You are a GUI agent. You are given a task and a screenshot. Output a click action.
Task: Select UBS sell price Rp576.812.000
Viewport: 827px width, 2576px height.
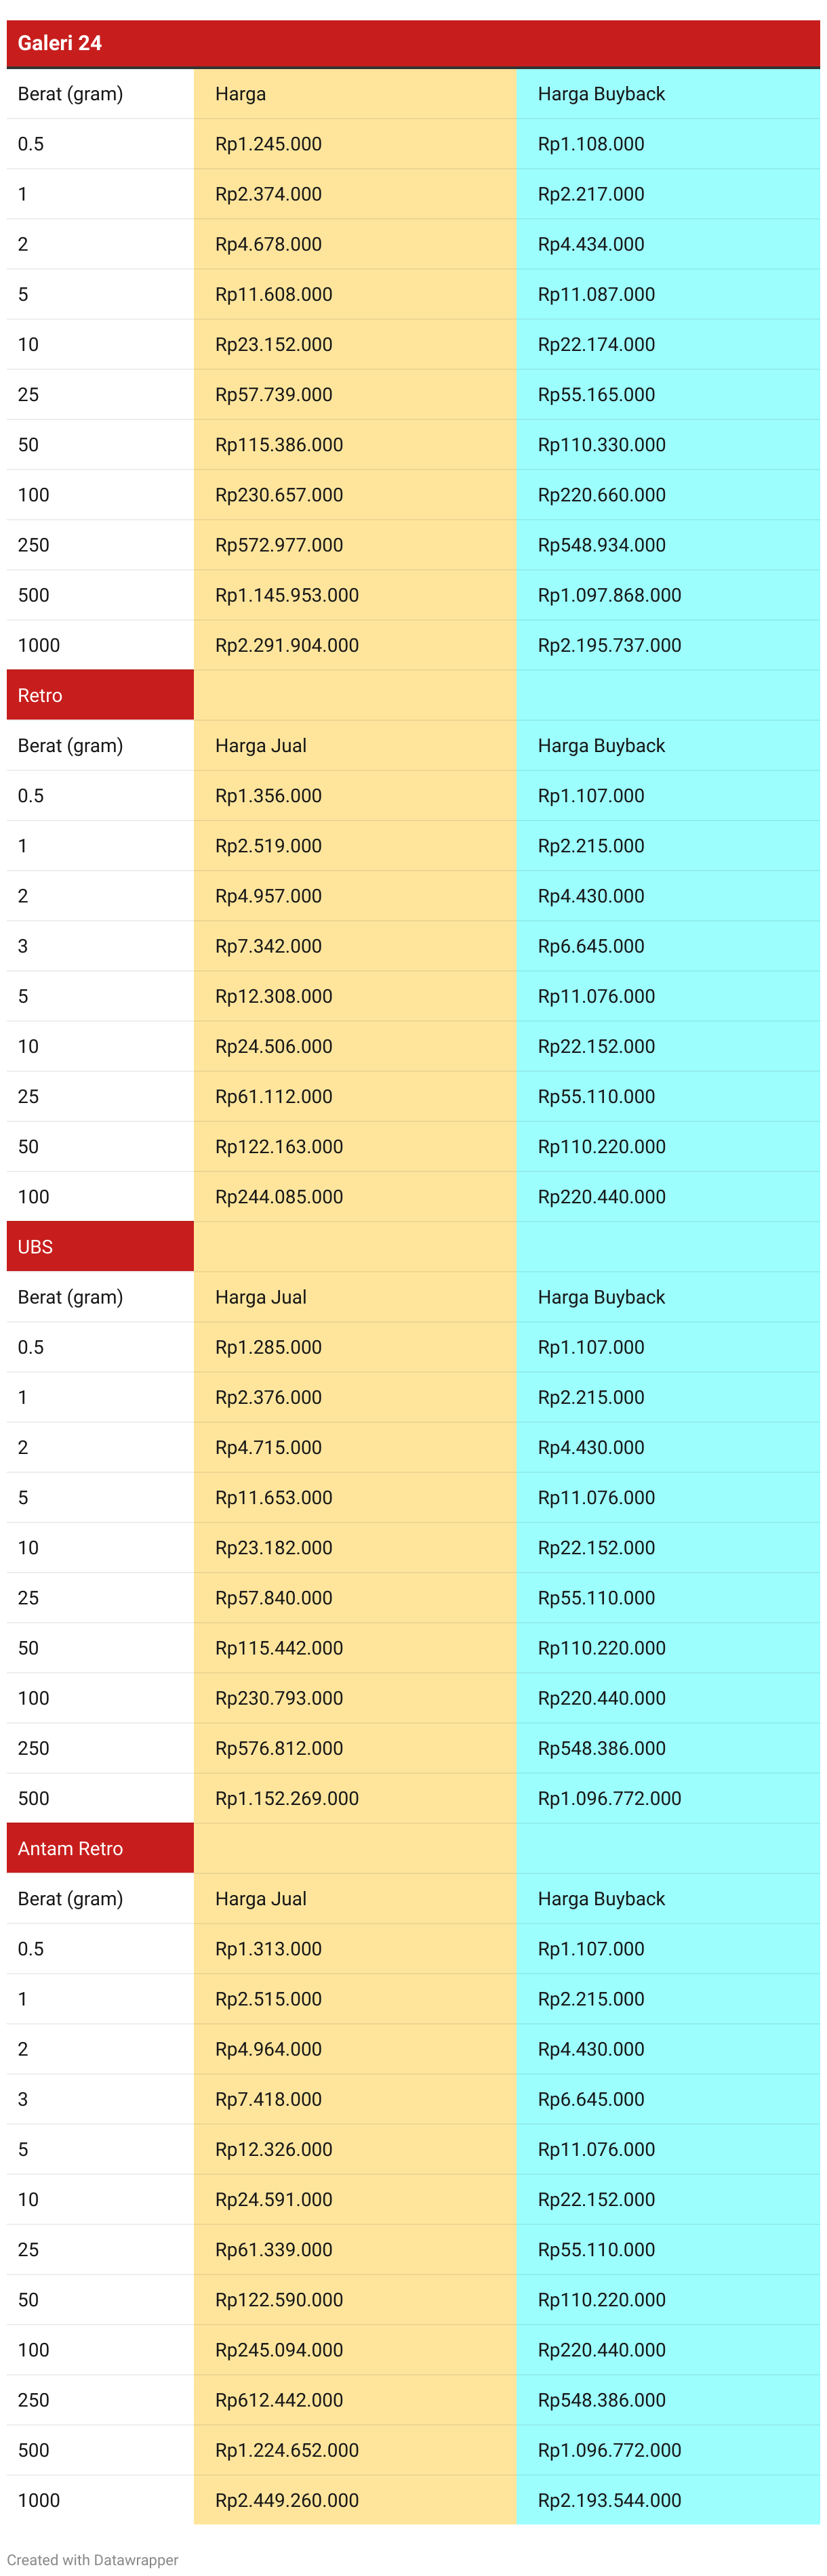[x=279, y=1748]
